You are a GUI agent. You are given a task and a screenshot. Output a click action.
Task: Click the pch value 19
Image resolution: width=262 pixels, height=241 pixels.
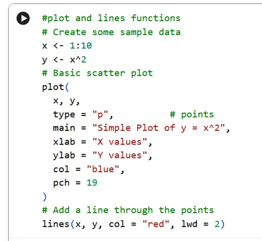[x=92, y=182]
